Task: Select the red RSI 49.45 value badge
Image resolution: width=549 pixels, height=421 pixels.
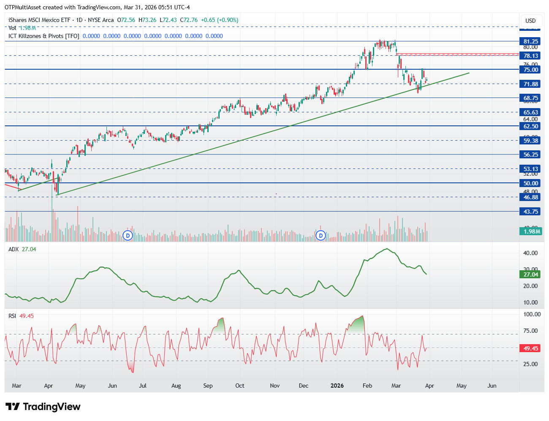Action: (x=530, y=348)
